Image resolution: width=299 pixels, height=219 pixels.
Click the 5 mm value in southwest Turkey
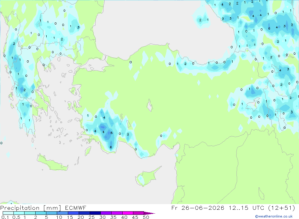click(111, 133)
